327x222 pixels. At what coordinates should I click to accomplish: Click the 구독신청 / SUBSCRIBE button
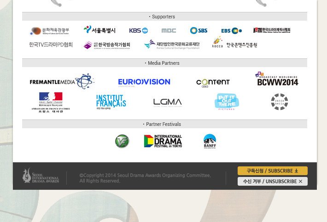[x=273, y=171]
